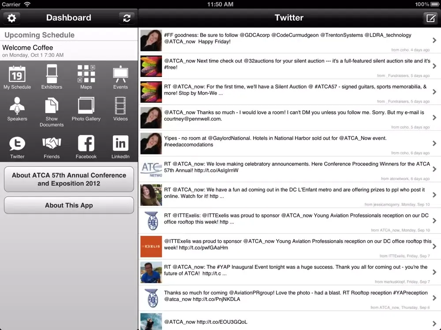
Task: Select the Welcome Coffee schedule entry
Action: (69, 51)
